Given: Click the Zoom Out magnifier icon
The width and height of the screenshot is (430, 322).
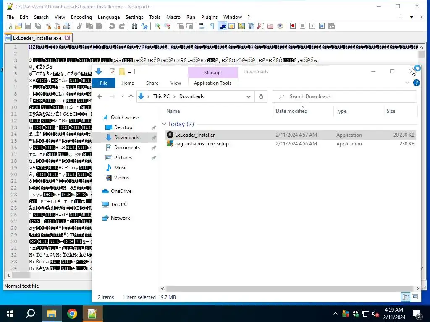Looking at the screenshot, I should [167, 26].
